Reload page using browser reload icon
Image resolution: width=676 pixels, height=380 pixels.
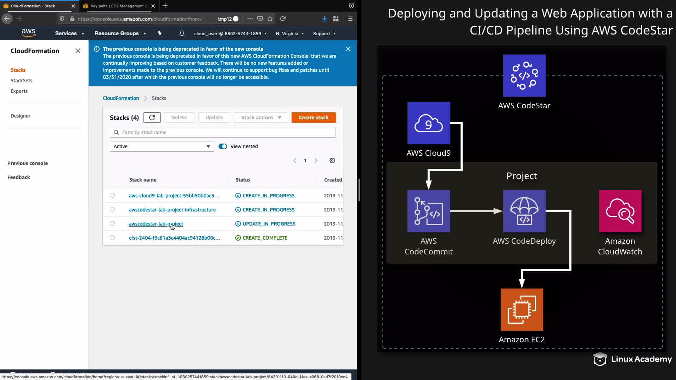[283, 19]
